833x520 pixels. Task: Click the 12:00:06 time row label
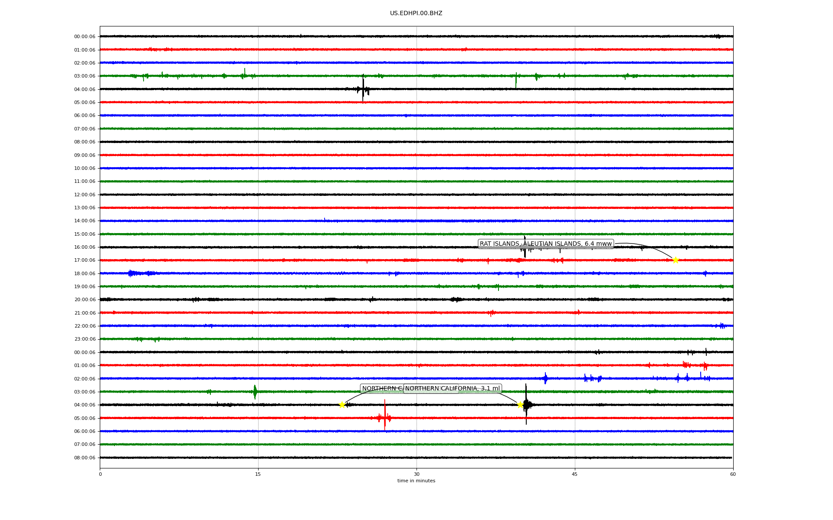pyautogui.click(x=85, y=195)
